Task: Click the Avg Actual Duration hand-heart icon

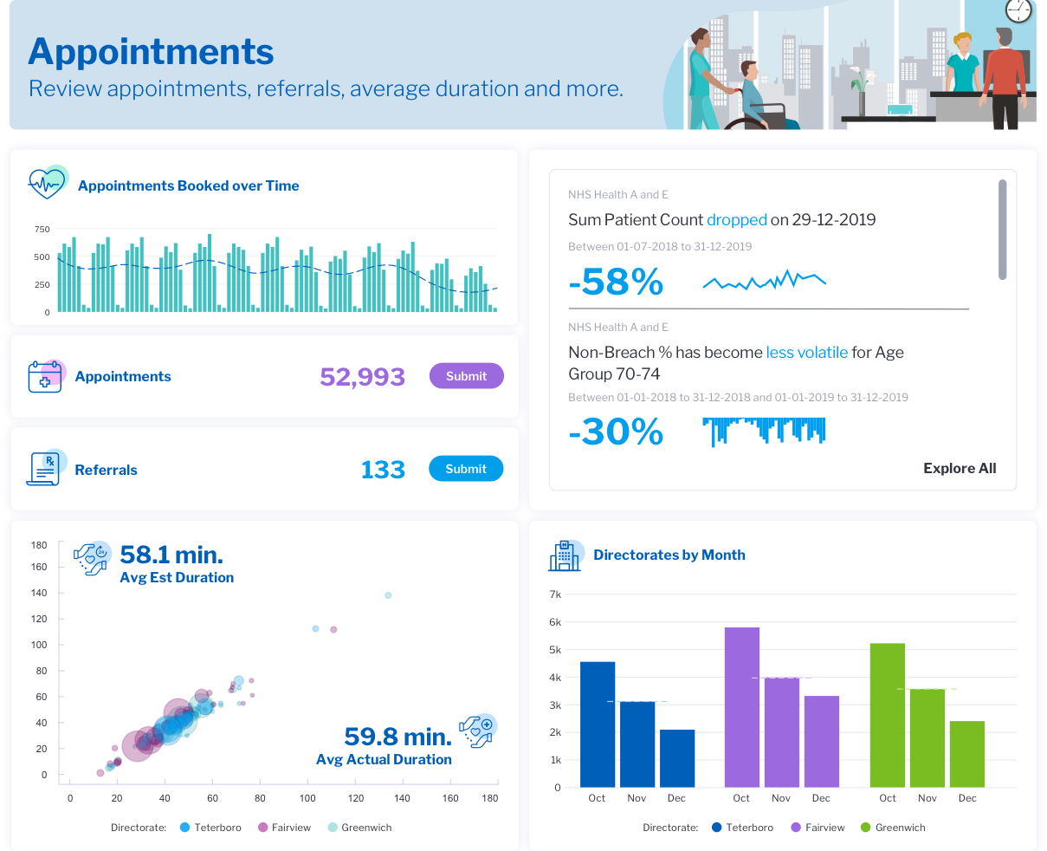Action: pyautogui.click(x=476, y=731)
